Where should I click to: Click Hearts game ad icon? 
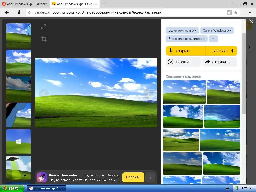click(42, 177)
